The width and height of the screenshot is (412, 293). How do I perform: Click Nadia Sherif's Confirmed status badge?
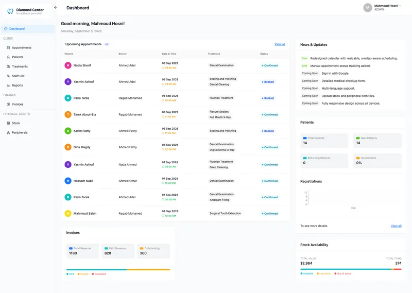[270, 65]
